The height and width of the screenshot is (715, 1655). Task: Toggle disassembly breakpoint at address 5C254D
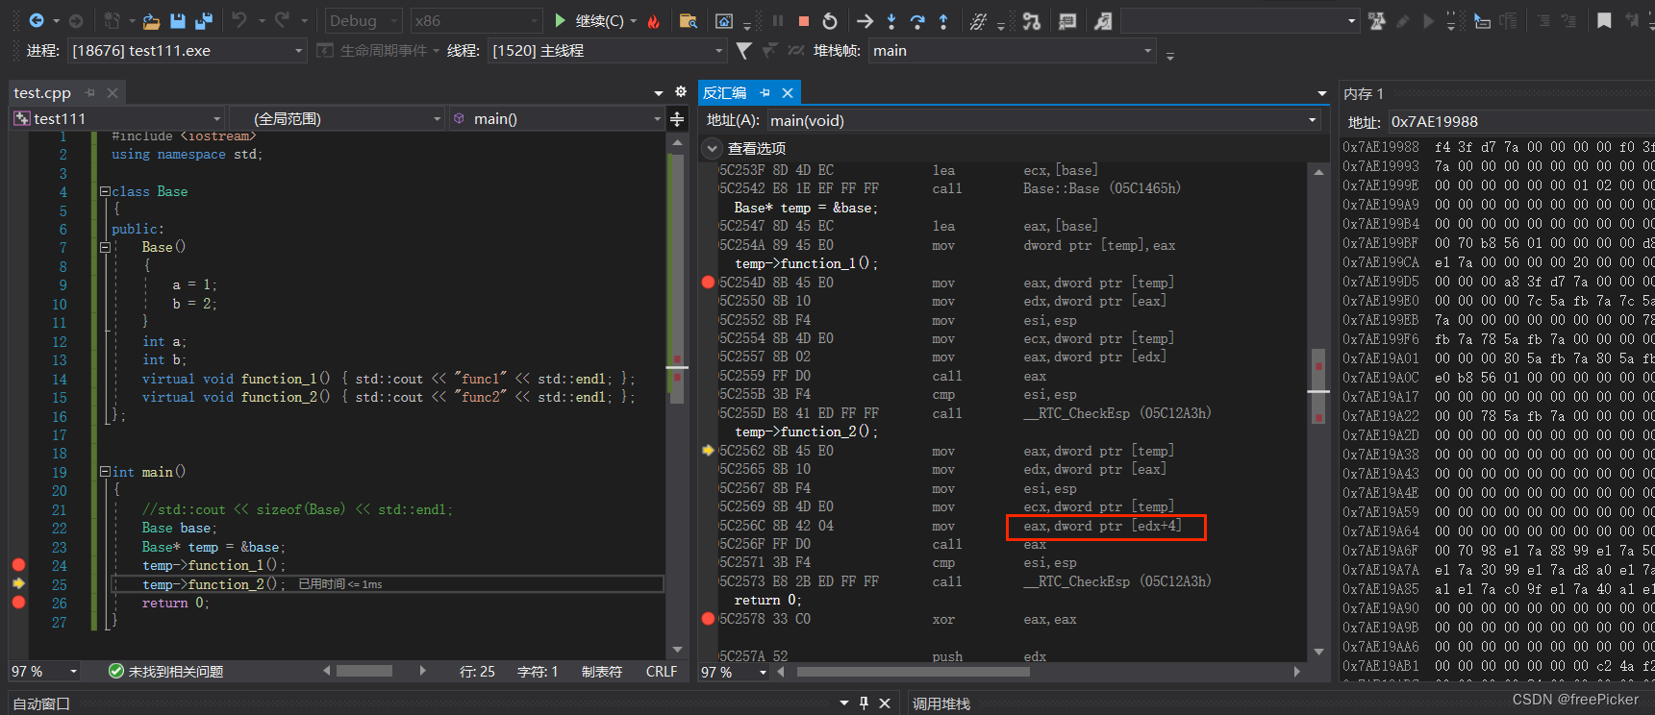point(709,283)
